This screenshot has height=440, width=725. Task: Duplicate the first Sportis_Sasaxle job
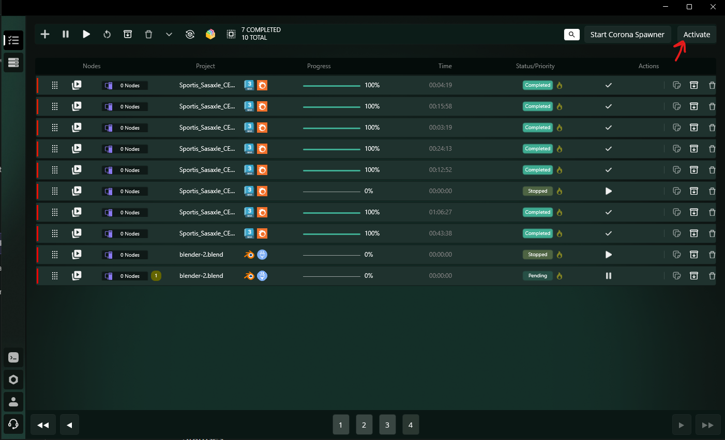676,85
